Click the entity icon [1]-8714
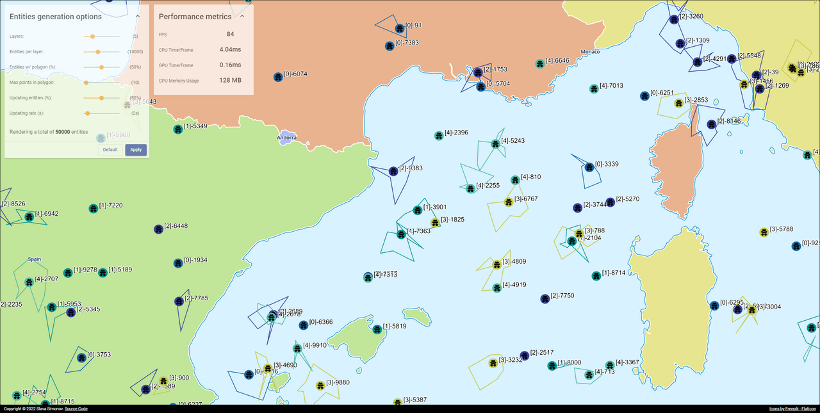Viewport: 820px width, 413px height. [596, 276]
